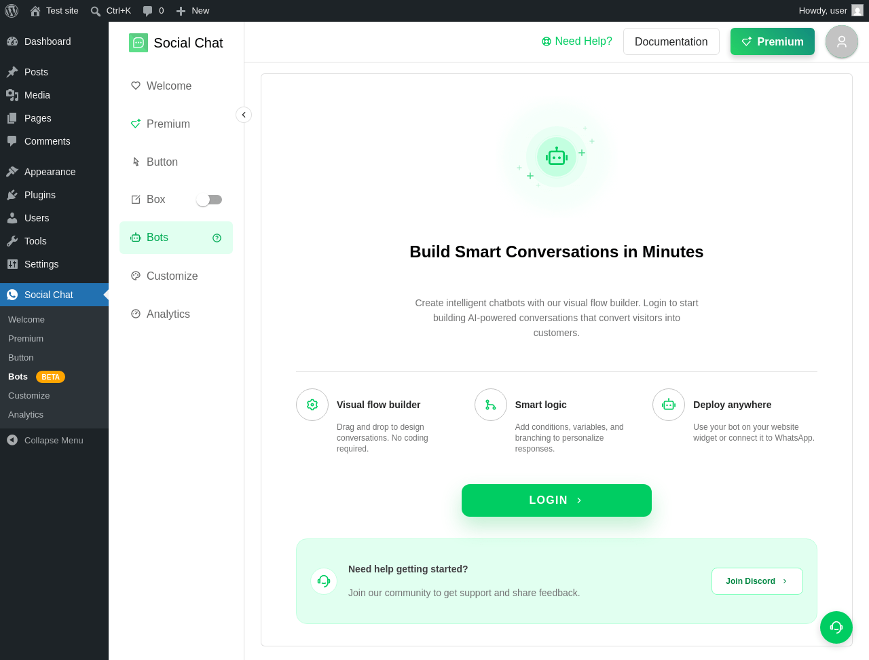Open the Tools menu item
This screenshot has height=660, width=869.
point(54,241)
